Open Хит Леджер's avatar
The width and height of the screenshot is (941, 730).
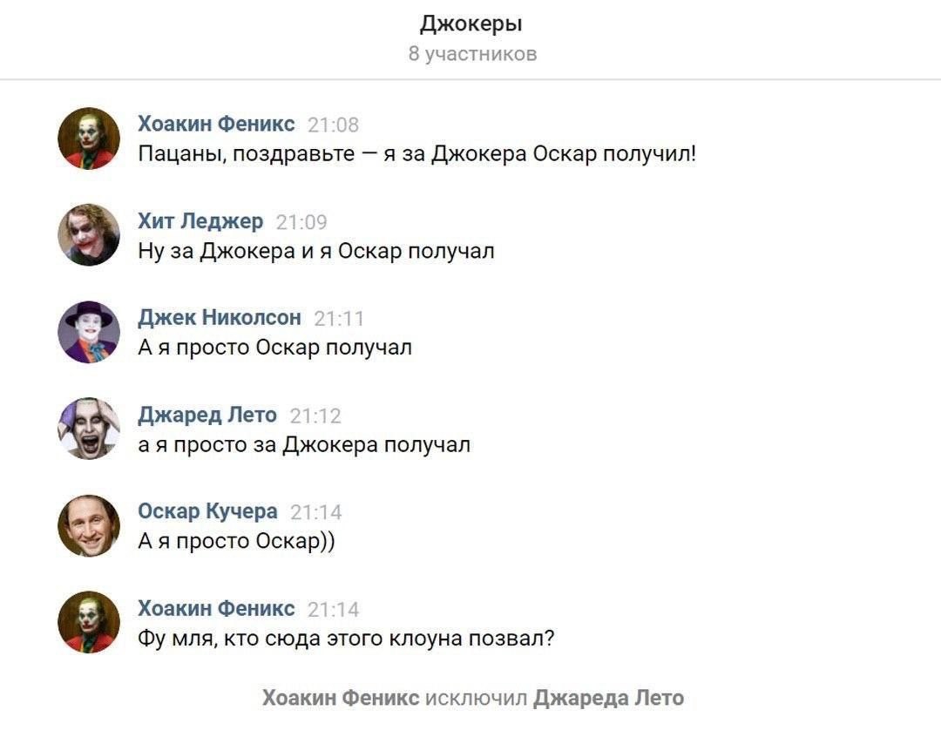89,235
